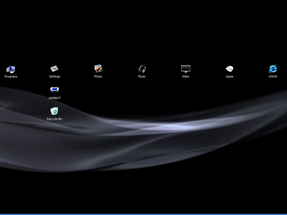Launch the WWW Internet Explorer icon
Viewport: 287px width, 215px height.
[273, 69]
